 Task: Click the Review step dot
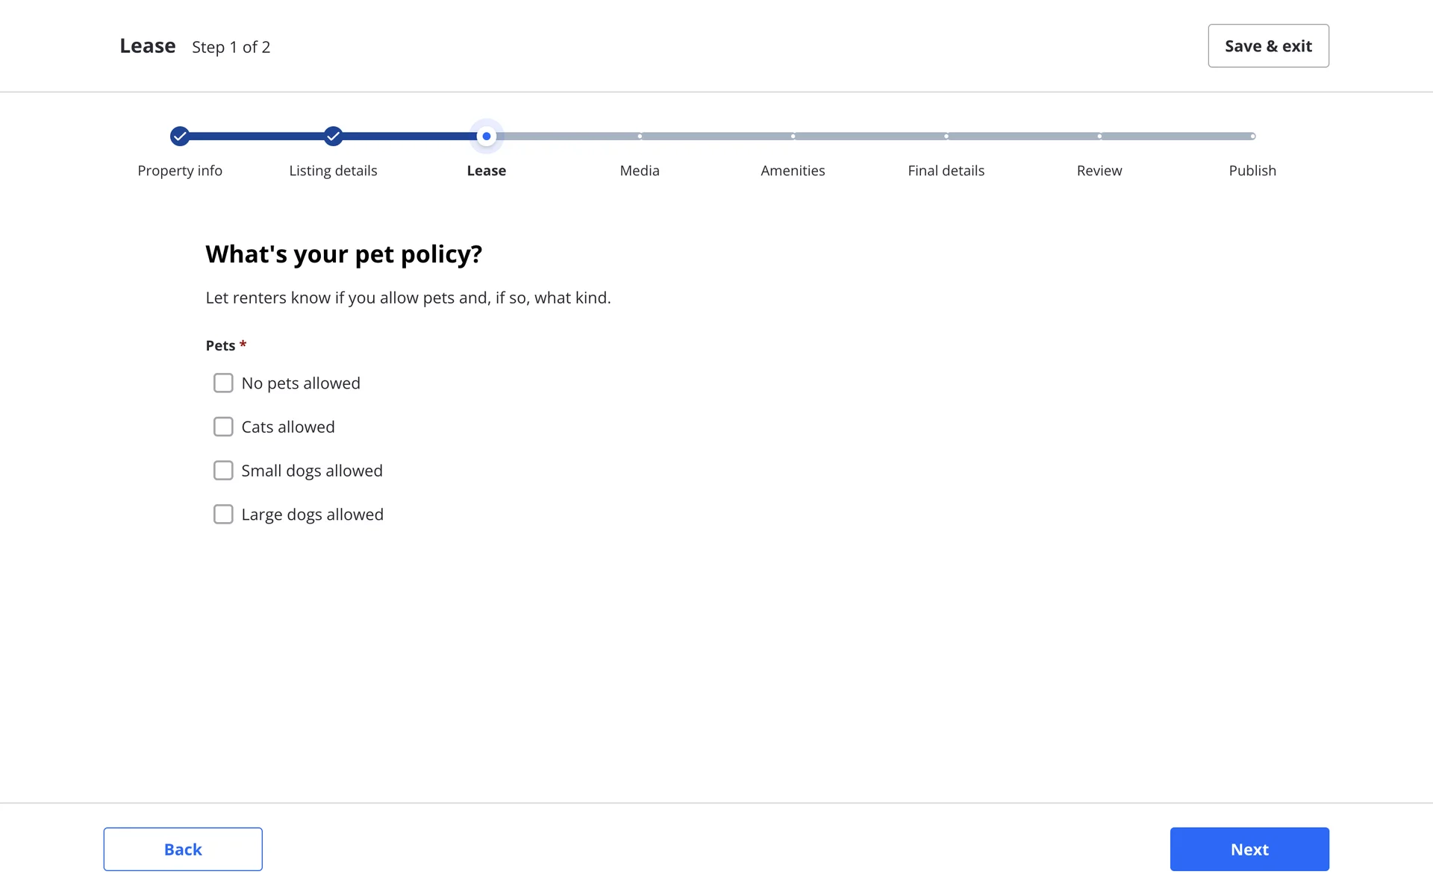(1099, 136)
